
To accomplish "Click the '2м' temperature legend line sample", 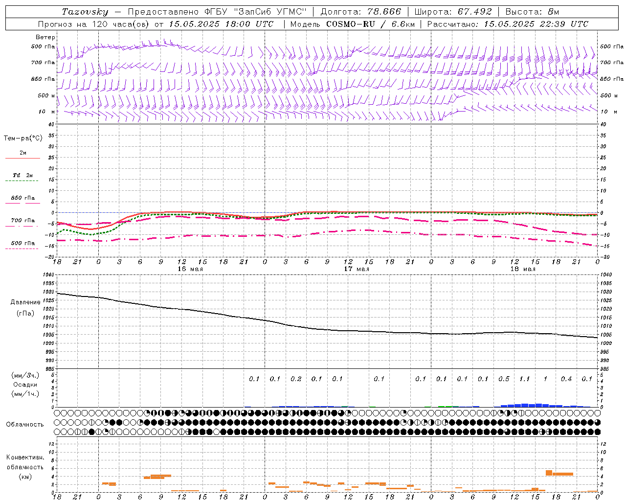I will [x=22, y=158].
